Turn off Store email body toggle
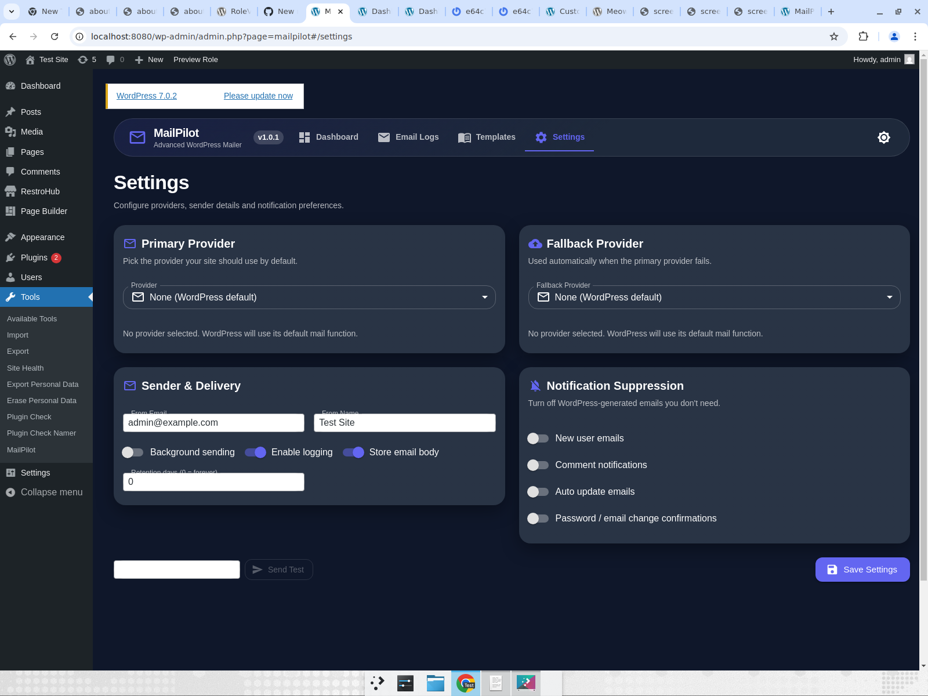 coord(353,452)
